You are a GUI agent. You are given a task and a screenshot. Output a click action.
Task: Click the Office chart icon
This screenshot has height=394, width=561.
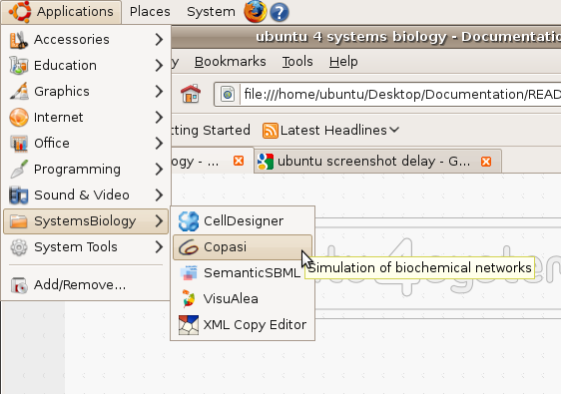(x=19, y=143)
